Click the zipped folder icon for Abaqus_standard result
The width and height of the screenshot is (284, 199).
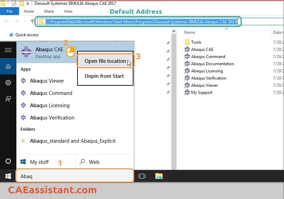pos(23,141)
